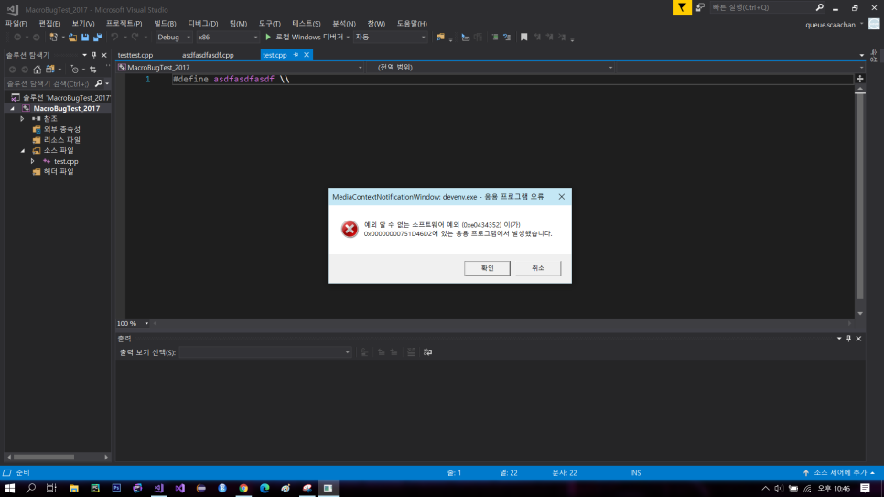Image resolution: width=884 pixels, height=497 pixels.
Task: Click the uncomment lines toolbar icon
Action: click(x=507, y=38)
